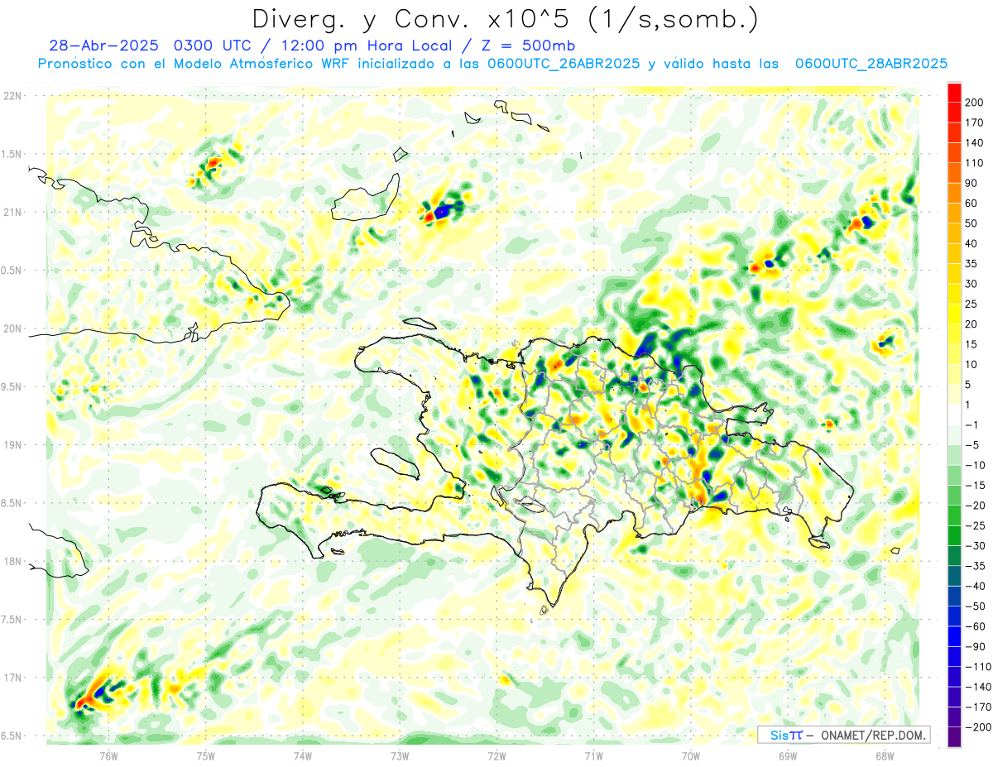Pick the green band between -25 and -30
The image size is (993, 767).
(x=954, y=536)
